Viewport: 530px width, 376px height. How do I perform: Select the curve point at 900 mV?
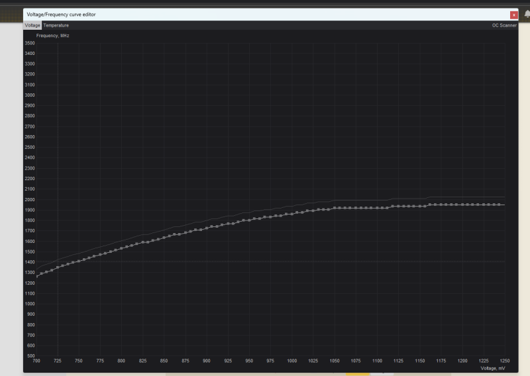[207, 228]
